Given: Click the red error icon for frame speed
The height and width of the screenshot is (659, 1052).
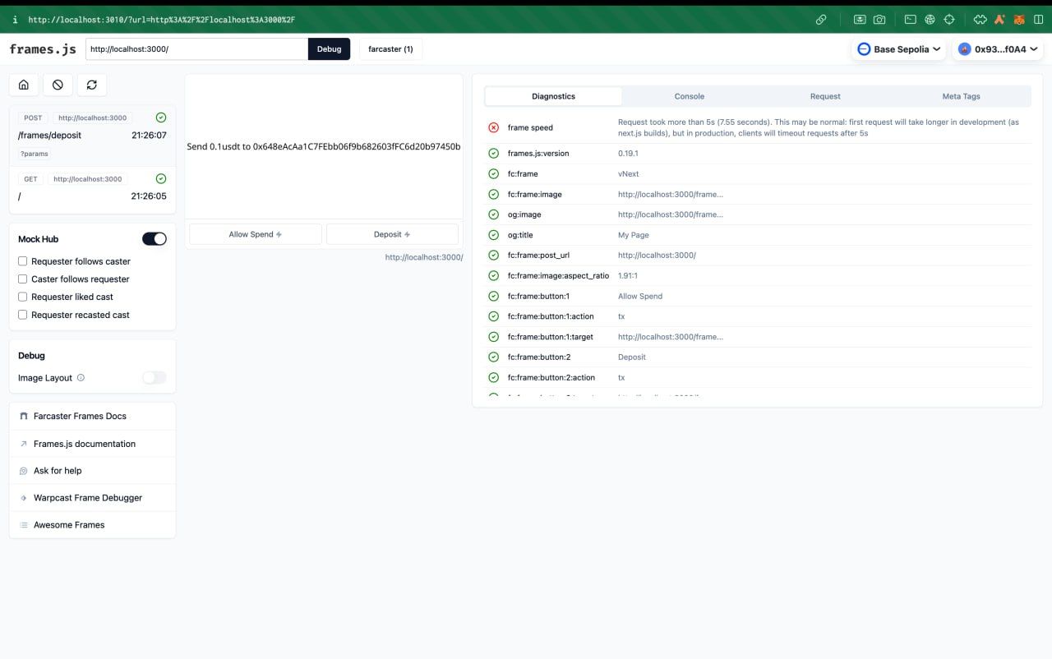Looking at the screenshot, I should (x=493, y=127).
